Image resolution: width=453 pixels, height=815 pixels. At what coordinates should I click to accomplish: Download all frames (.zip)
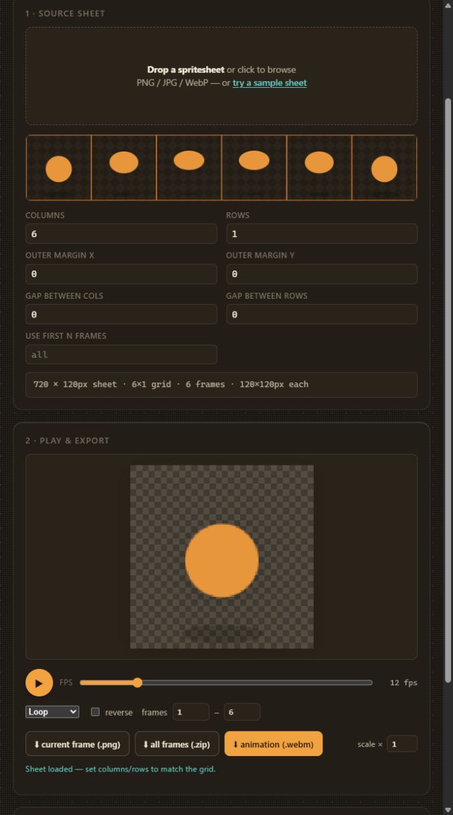point(177,744)
